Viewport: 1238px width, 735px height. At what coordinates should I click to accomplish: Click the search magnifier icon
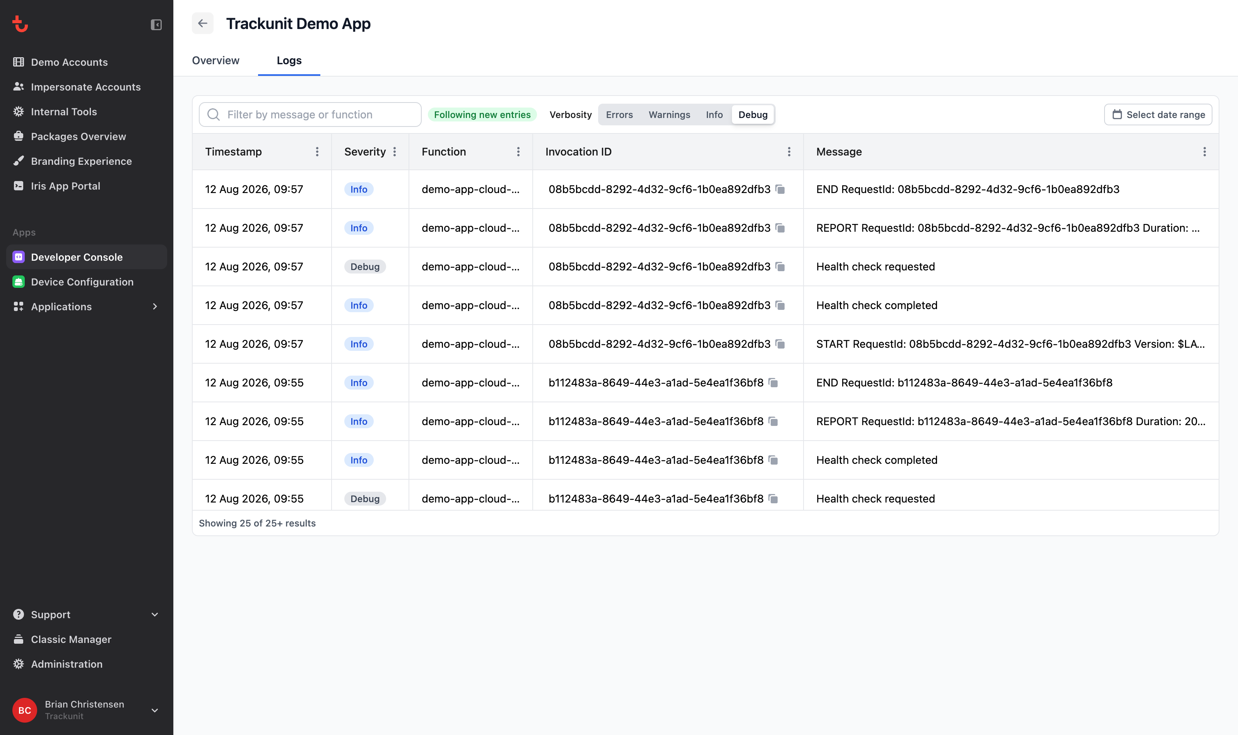point(214,115)
